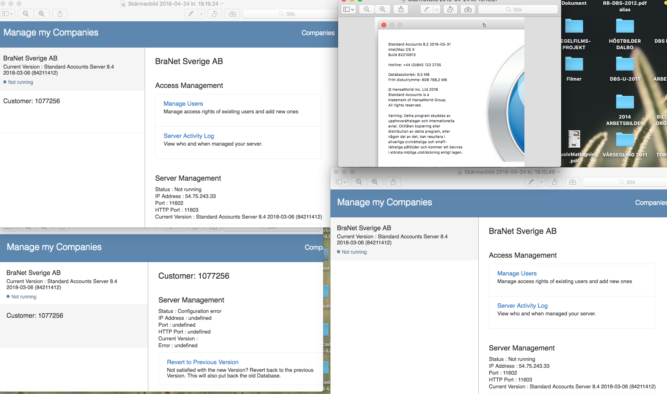The height and width of the screenshot is (394, 667).
Task: Select BraNet Sverige AB sidebar entry in 19.10.46 window
Action: (404, 239)
